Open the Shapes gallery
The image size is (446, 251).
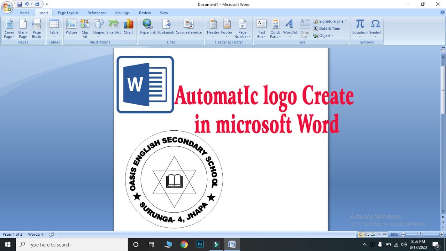tap(99, 29)
